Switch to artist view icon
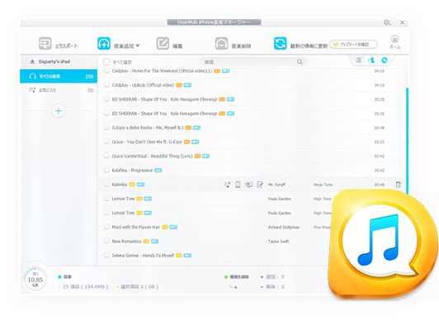This screenshot has height=321, width=439. (371, 60)
